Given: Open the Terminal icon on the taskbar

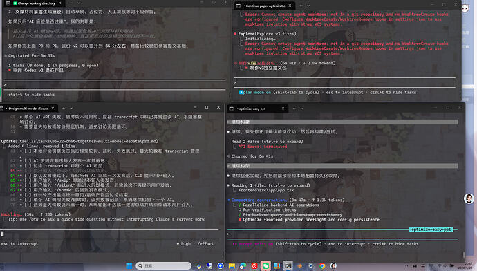Looking at the screenshot, I should [288, 266].
